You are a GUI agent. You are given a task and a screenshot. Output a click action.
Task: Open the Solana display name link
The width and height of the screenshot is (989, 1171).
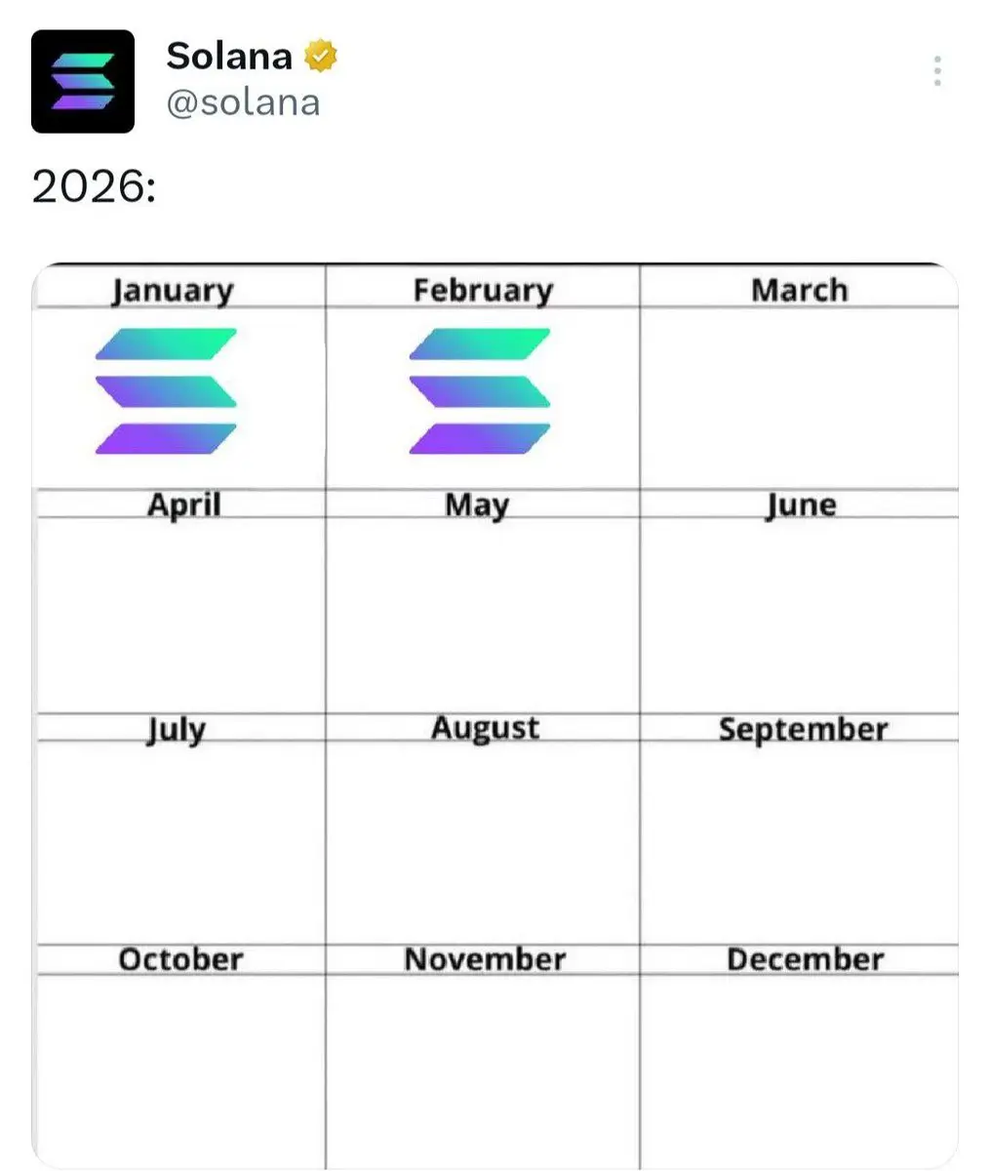(x=229, y=56)
